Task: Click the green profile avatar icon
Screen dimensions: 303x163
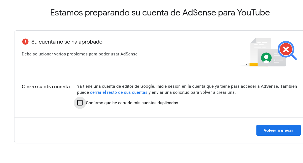Action: pyautogui.click(x=266, y=58)
